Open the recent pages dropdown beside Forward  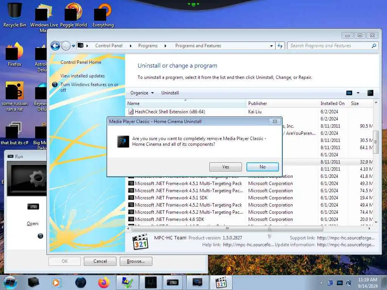click(x=73, y=46)
